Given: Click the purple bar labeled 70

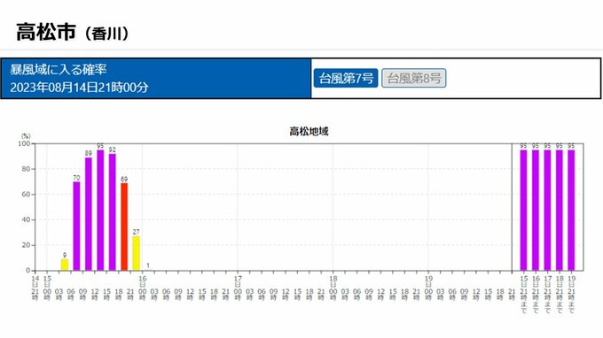Looking at the screenshot, I should [76, 226].
